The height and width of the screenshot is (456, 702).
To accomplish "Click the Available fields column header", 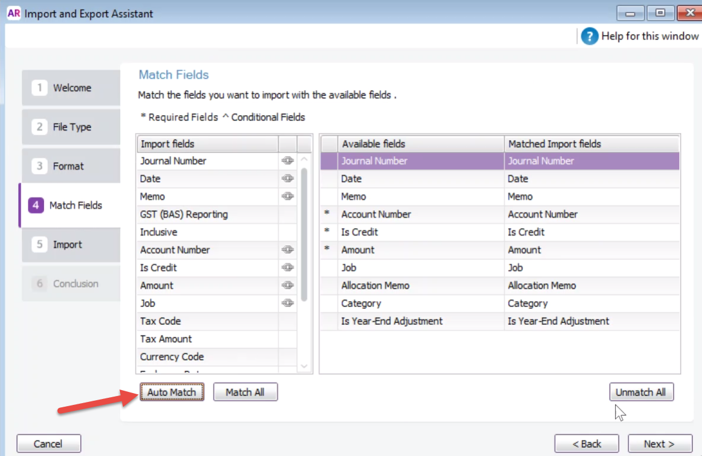I will pos(421,144).
